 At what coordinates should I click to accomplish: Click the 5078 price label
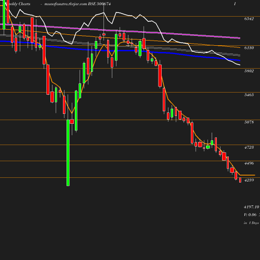click(249, 122)
